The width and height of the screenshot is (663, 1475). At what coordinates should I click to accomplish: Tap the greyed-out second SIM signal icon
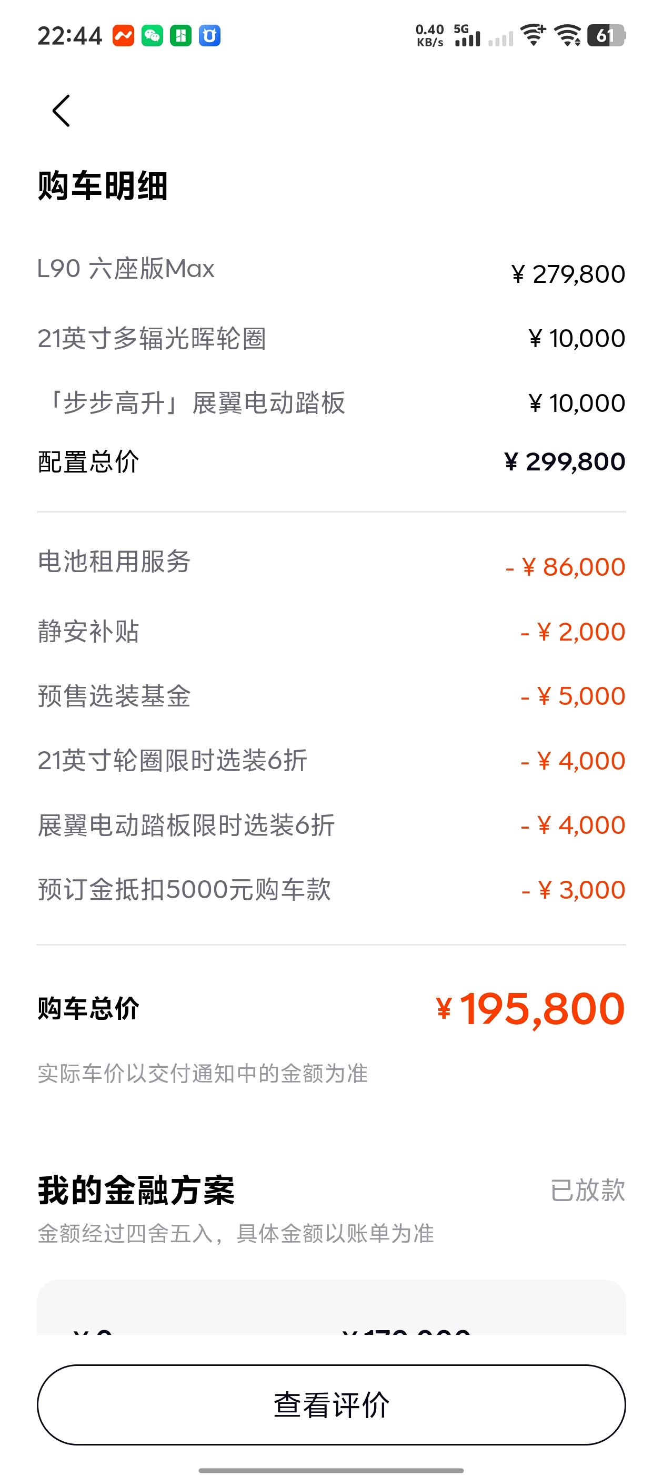click(500, 39)
